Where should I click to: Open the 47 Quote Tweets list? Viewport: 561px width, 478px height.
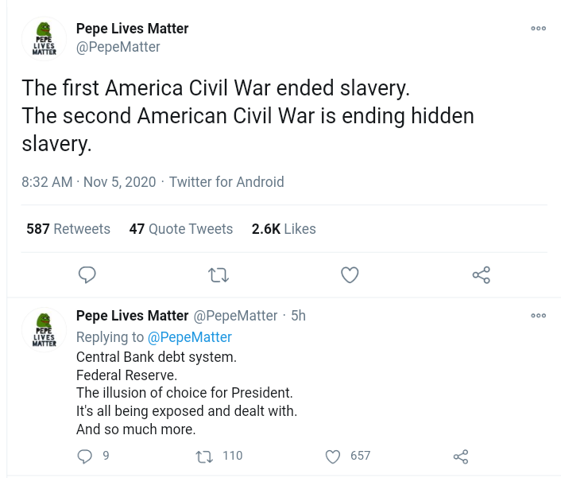(181, 229)
